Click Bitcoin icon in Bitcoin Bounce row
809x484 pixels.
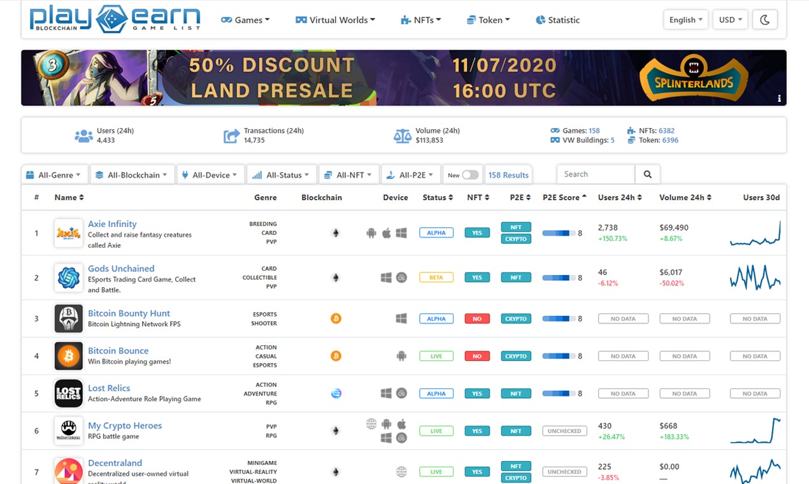pos(336,356)
